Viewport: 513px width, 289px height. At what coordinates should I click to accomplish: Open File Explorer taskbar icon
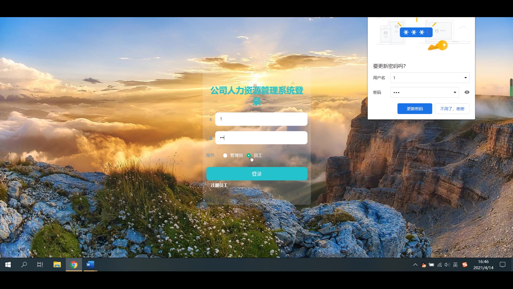tap(57, 265)
